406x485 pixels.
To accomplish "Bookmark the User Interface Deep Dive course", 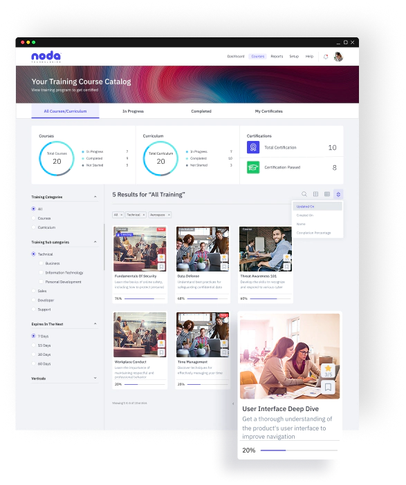I will tap(328, 387).
